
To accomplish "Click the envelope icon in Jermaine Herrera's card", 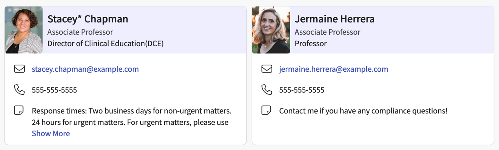I will 267,69.
